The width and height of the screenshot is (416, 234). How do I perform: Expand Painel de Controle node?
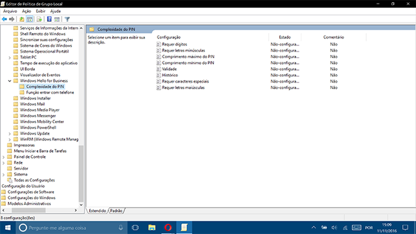click(3, 157)
